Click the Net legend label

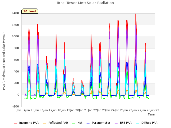coord(80,123)
